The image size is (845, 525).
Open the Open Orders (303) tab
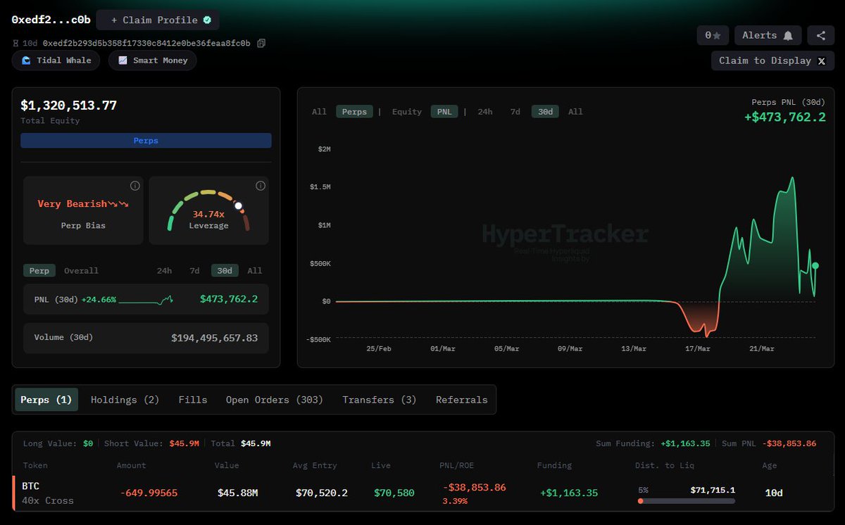pos(274,399)
